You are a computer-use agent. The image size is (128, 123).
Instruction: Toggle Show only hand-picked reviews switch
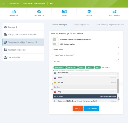(x=55, y=39)
